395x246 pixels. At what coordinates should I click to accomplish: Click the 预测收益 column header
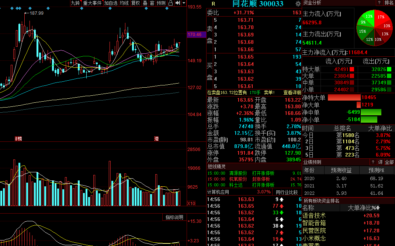pyautogui.click(x=341, y=170)
